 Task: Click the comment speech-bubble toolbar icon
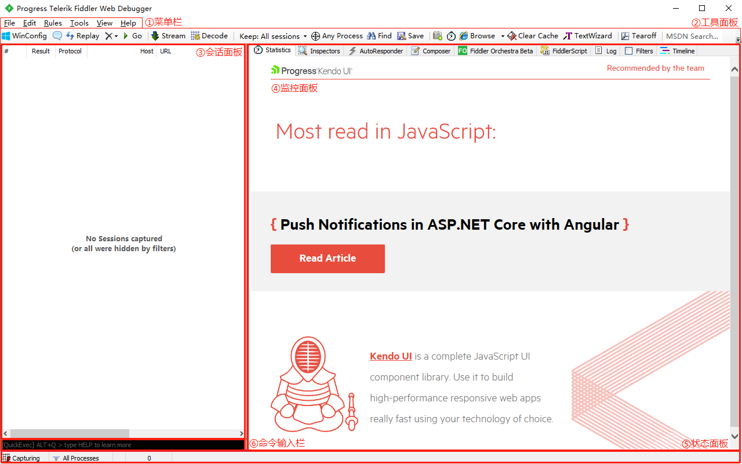pyautogui.click(x=57, y=36)
